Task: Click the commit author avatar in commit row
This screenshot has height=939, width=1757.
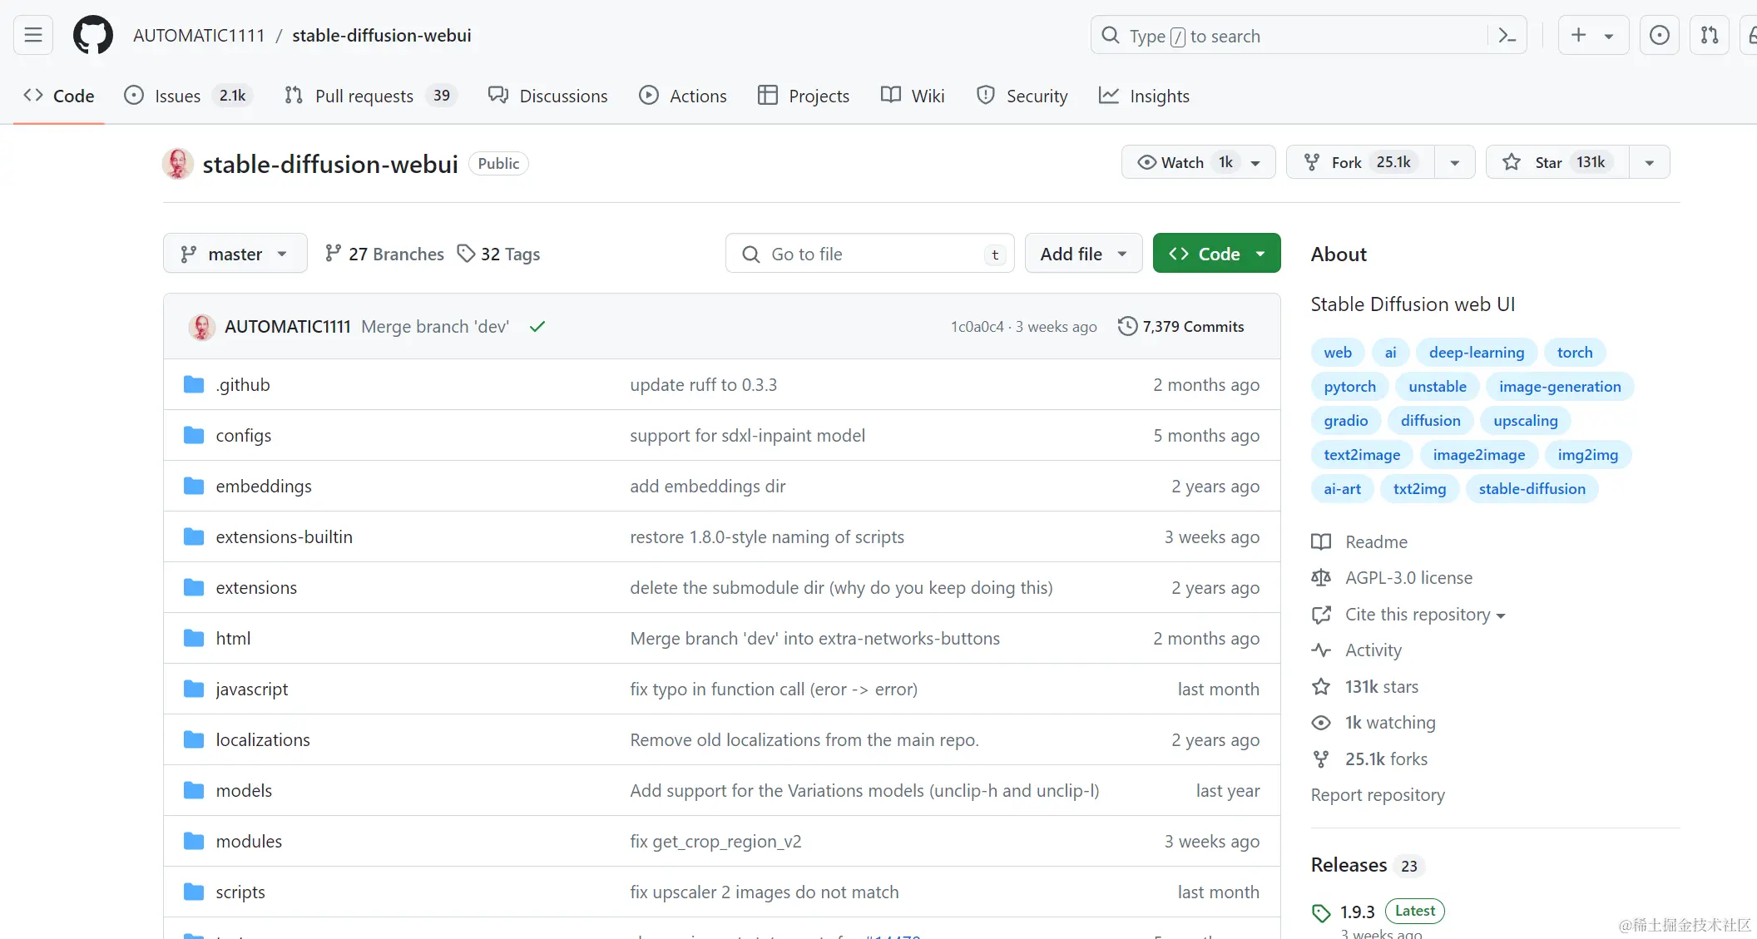Action: point(201,327)
